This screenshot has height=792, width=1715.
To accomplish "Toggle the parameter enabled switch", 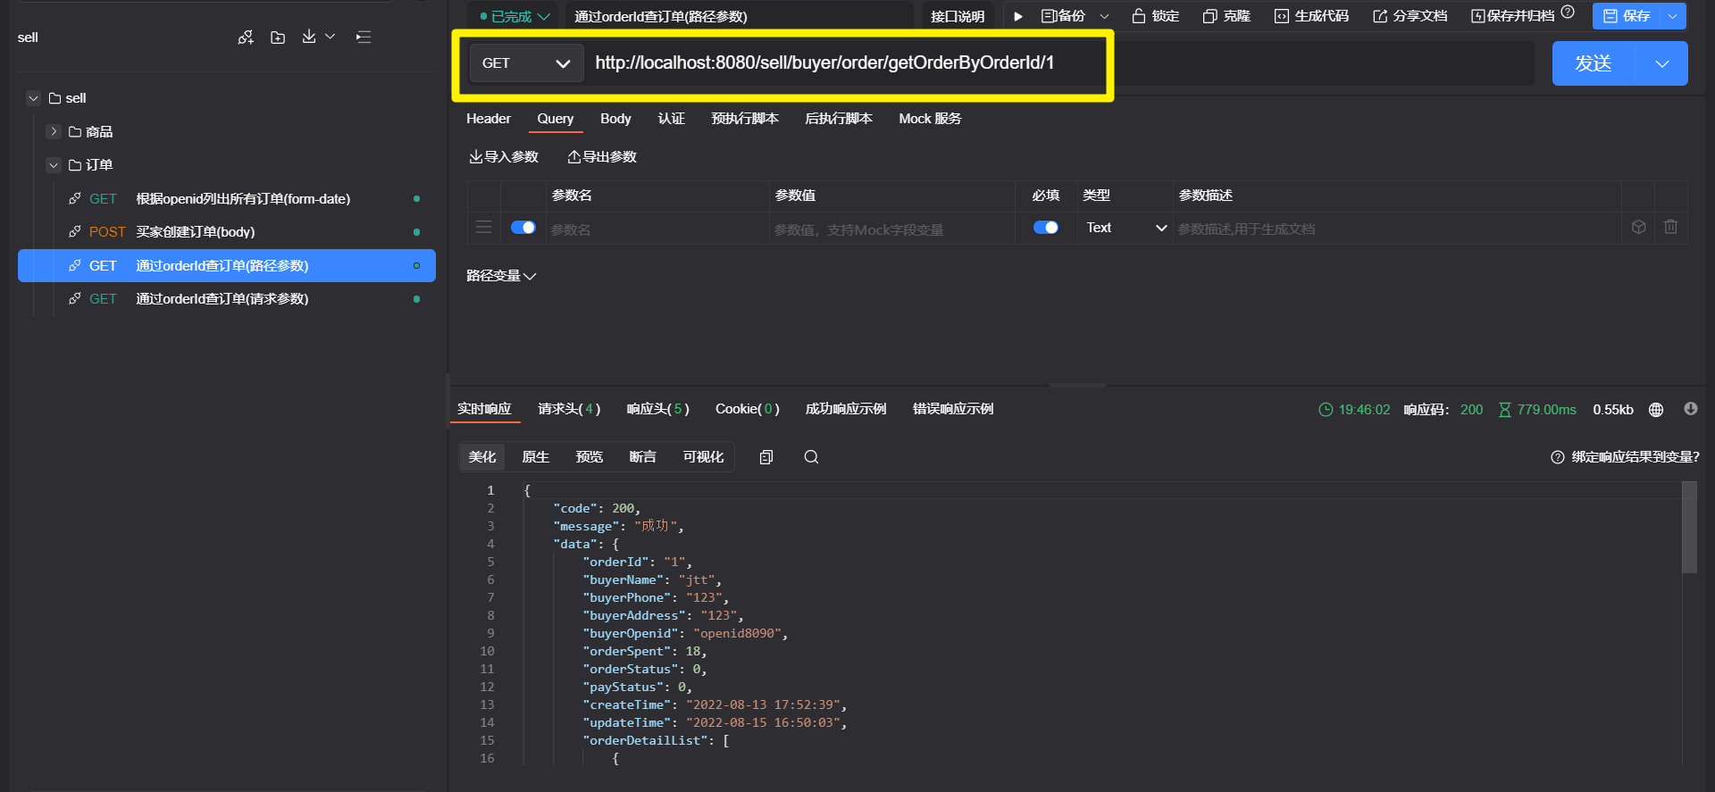I will coord(523,228).
